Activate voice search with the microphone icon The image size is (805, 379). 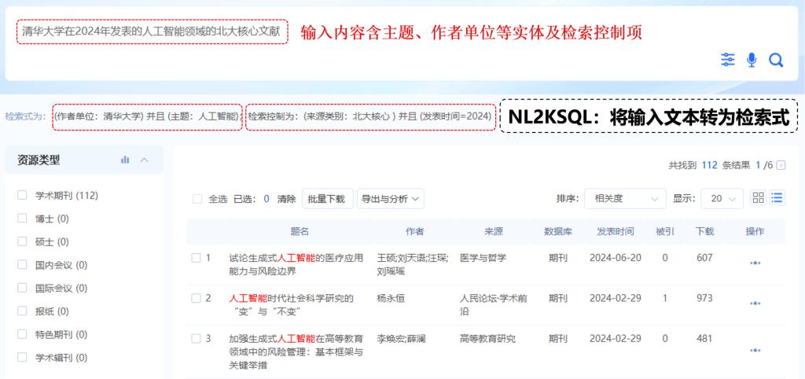pos(752,60)
